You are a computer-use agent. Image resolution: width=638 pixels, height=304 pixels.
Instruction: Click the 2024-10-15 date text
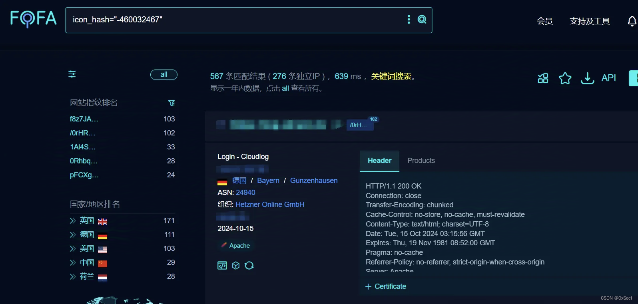click(235, 228)
